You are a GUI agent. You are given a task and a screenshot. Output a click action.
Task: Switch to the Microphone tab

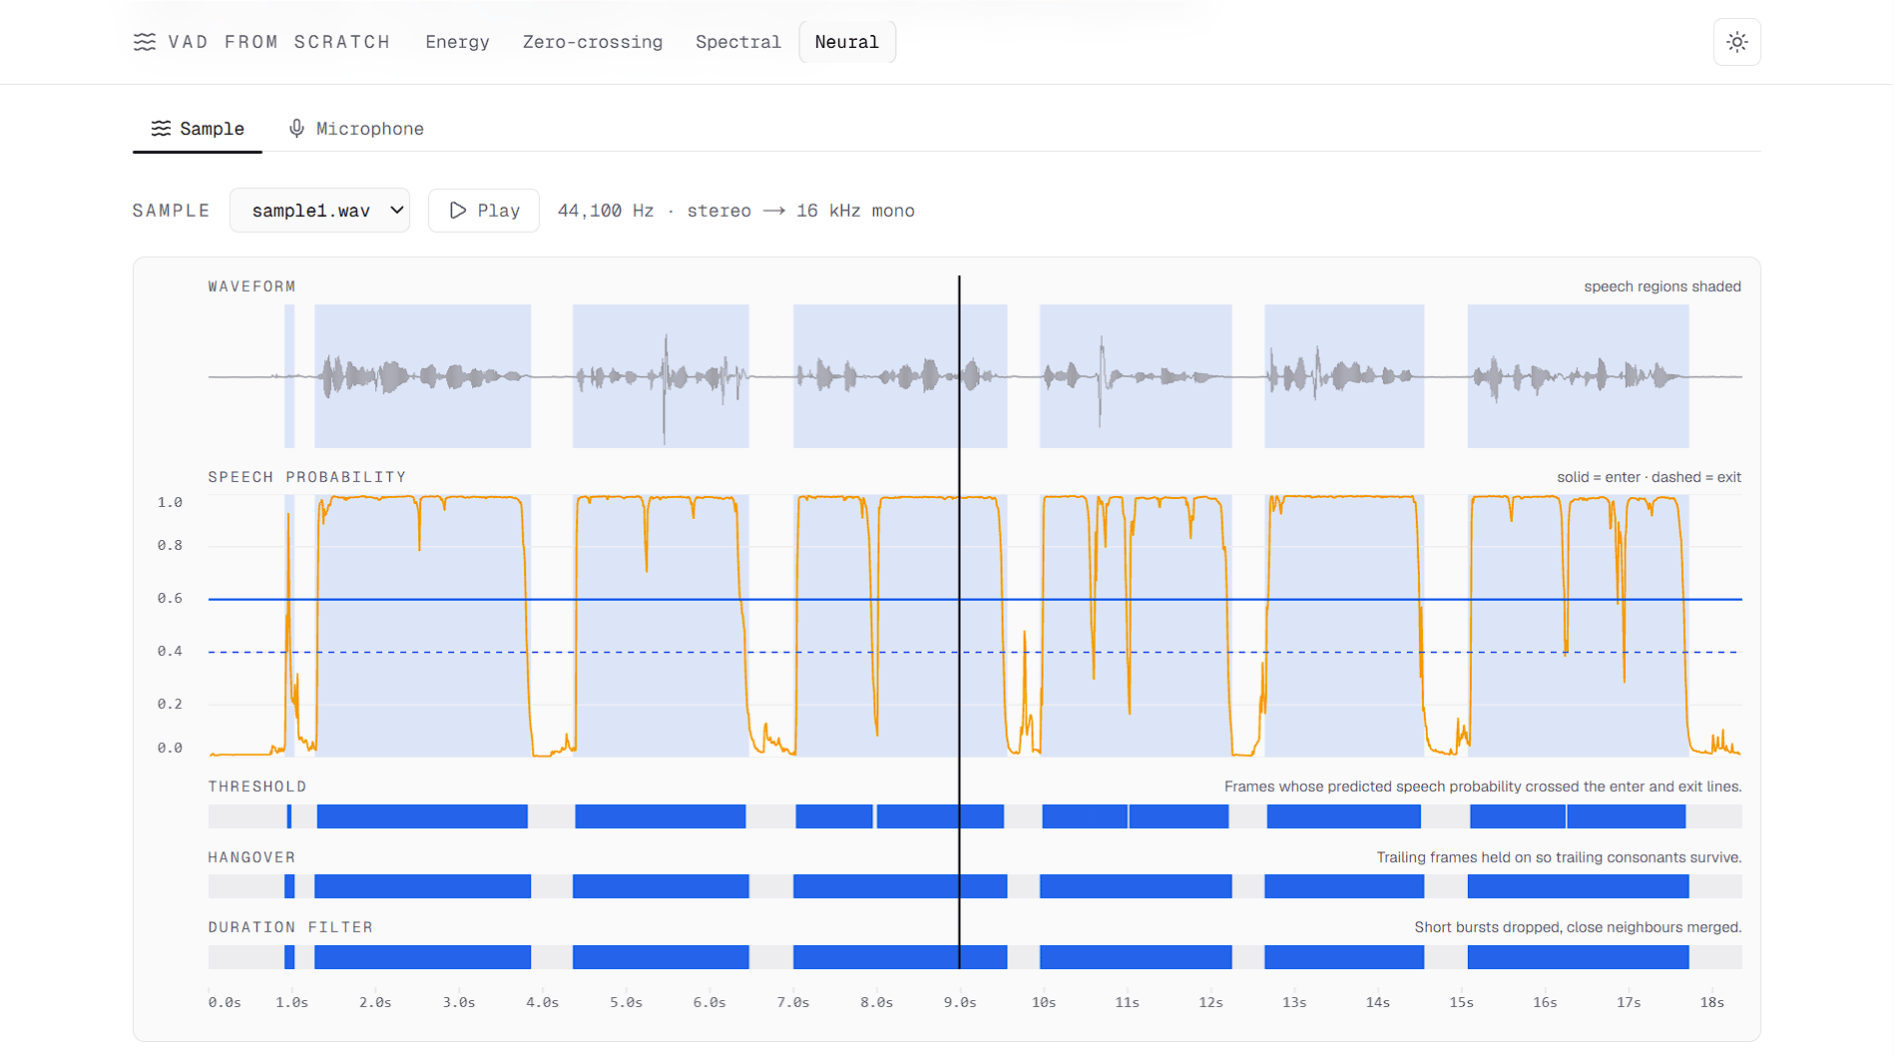356,129
